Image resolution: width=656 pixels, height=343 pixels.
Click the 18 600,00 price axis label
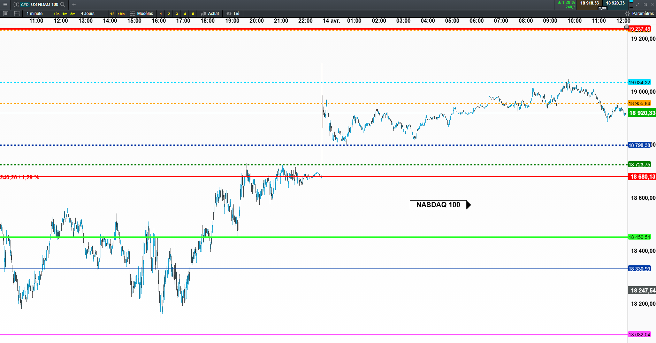tap(643, 198)
